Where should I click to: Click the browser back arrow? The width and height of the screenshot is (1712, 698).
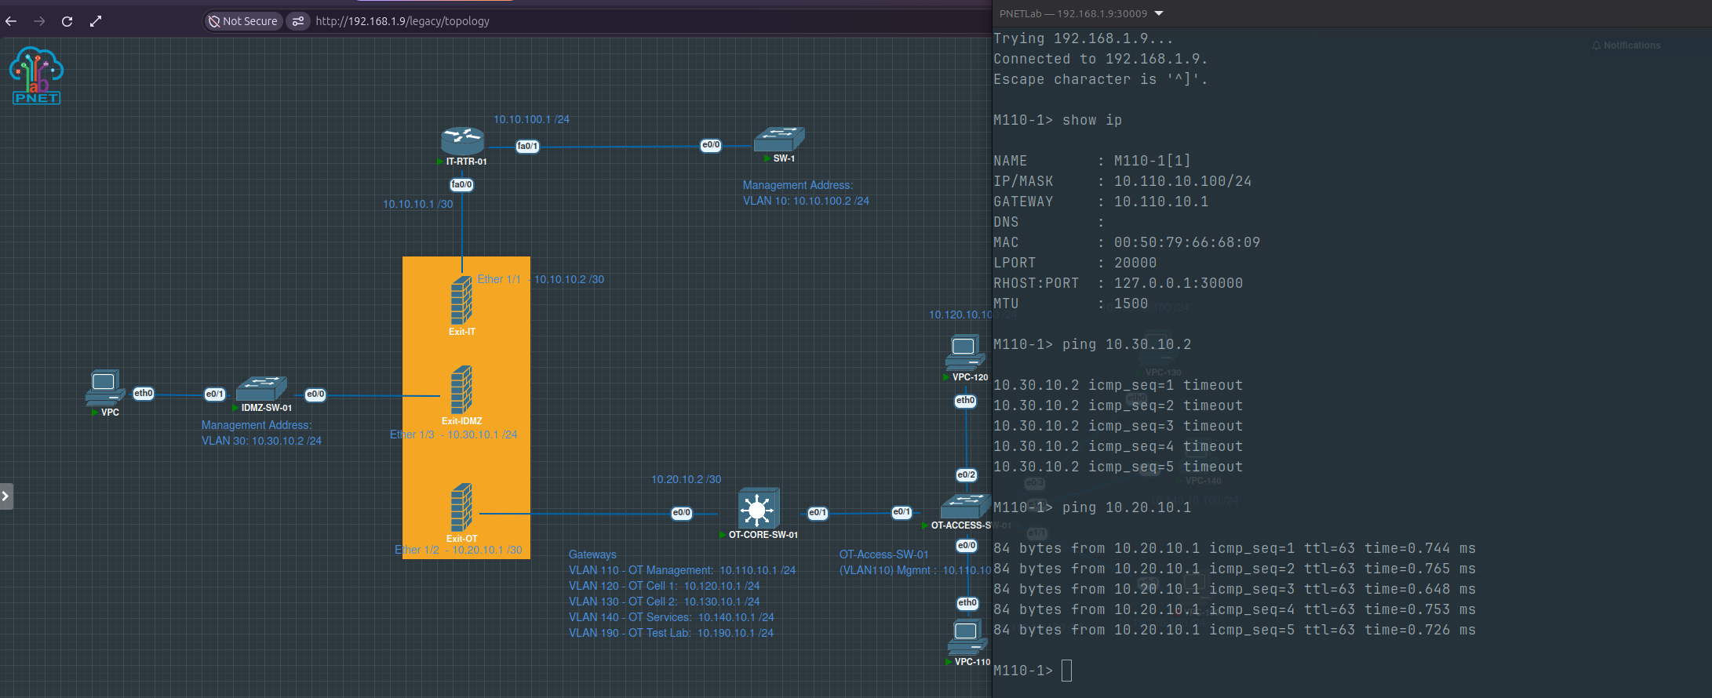(x=11, y=21)
